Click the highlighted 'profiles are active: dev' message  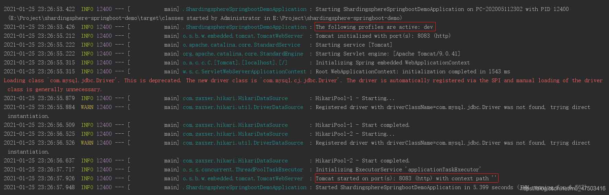tap(374, 27)
